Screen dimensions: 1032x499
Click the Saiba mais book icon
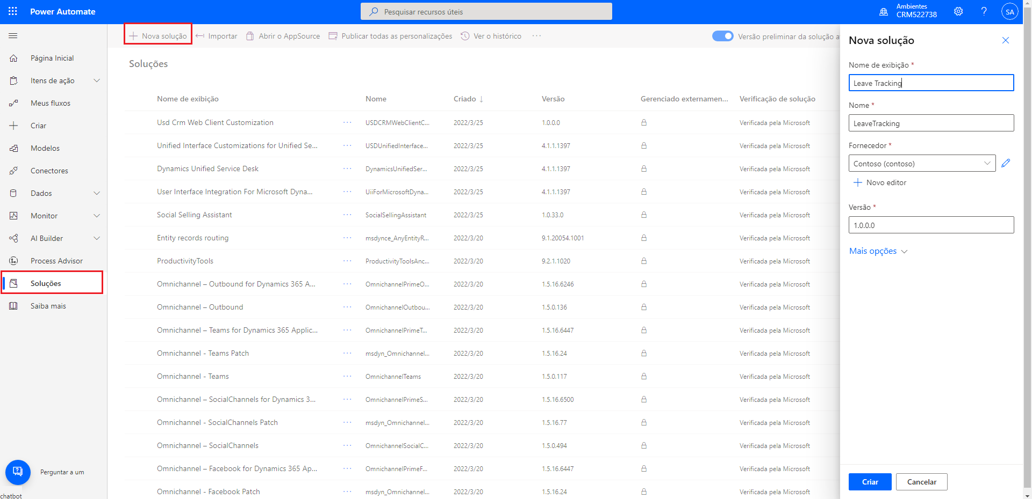[x=14, y=306]
